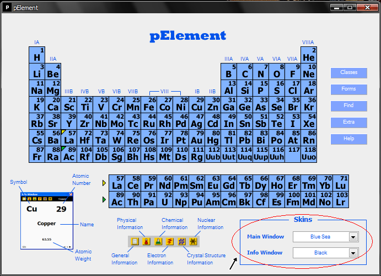Click the yellow lanthanide series arrow

click(x=104, y=183)
